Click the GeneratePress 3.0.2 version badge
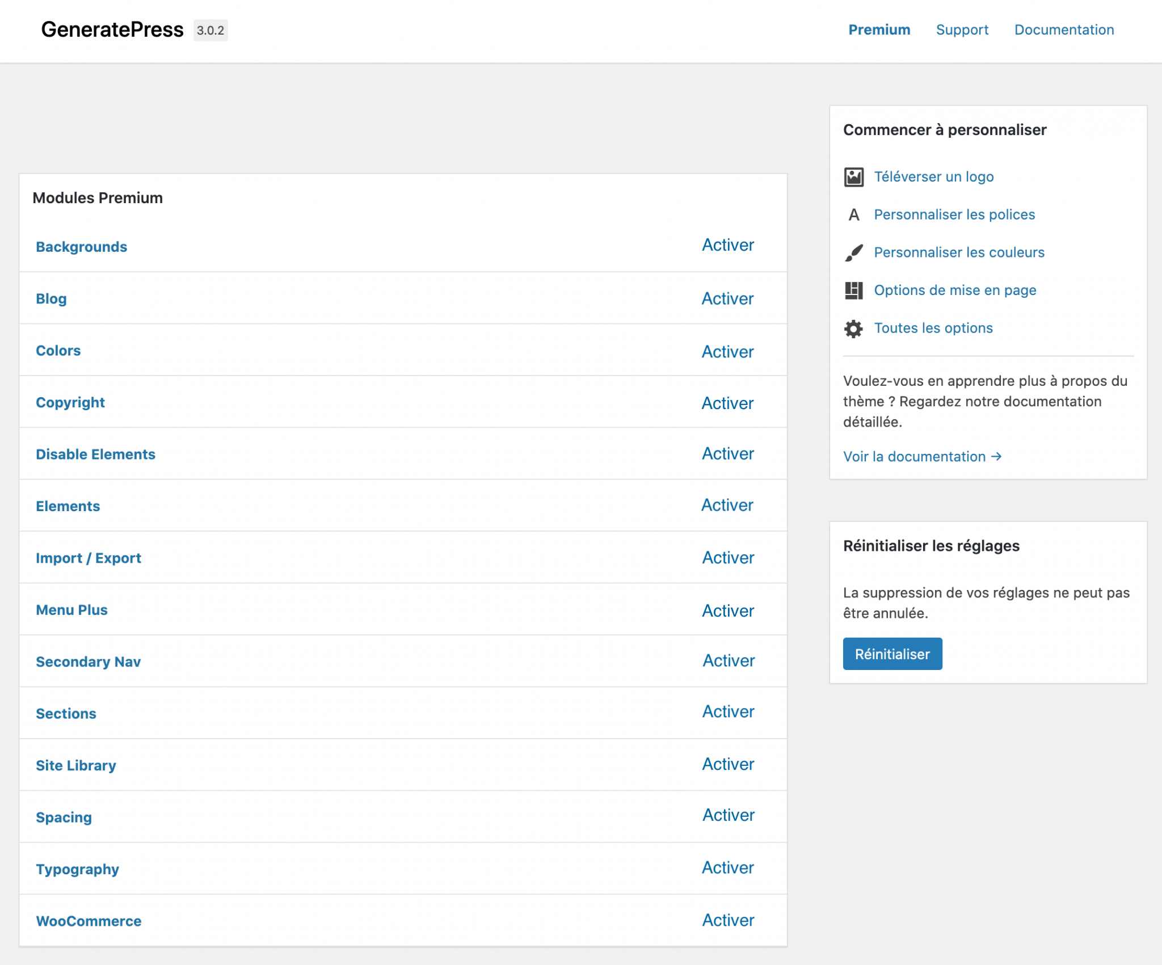This screenshot has width=1162, height=965. 210,31
